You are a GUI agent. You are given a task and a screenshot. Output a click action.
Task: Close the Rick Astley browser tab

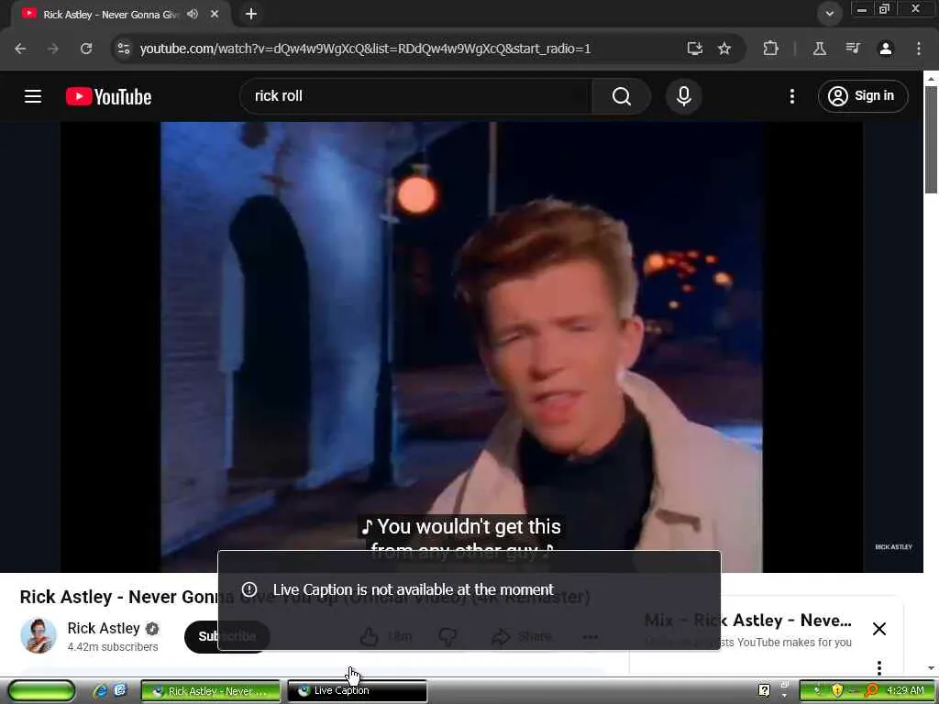[x=215, y=14]
